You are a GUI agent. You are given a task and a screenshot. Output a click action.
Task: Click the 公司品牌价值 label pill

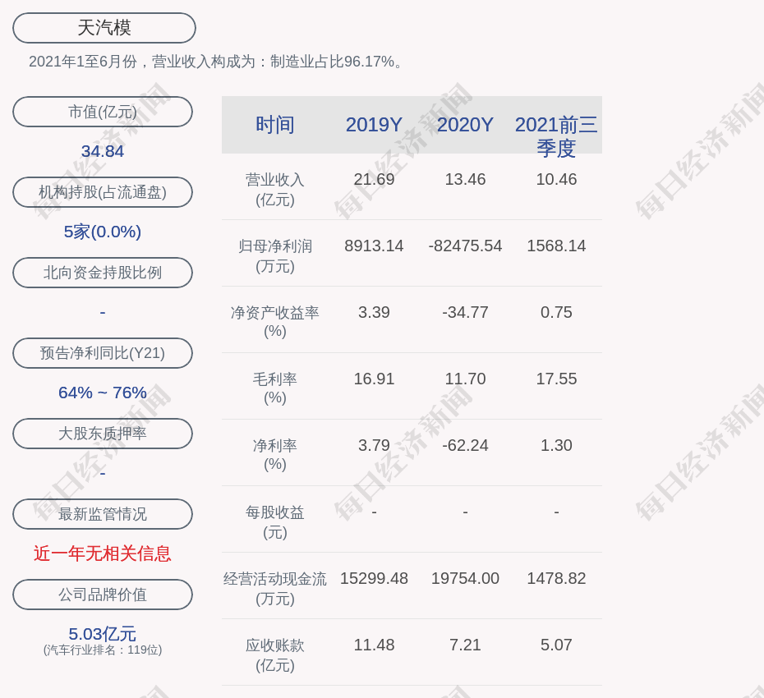coord(103,595)
